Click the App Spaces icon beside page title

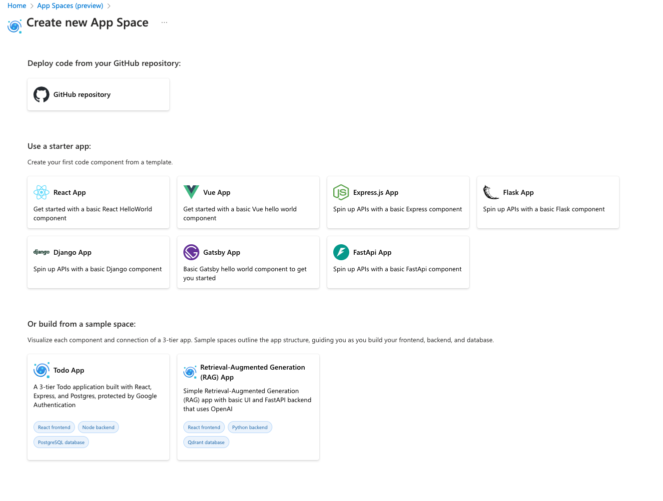pos(14,26)
